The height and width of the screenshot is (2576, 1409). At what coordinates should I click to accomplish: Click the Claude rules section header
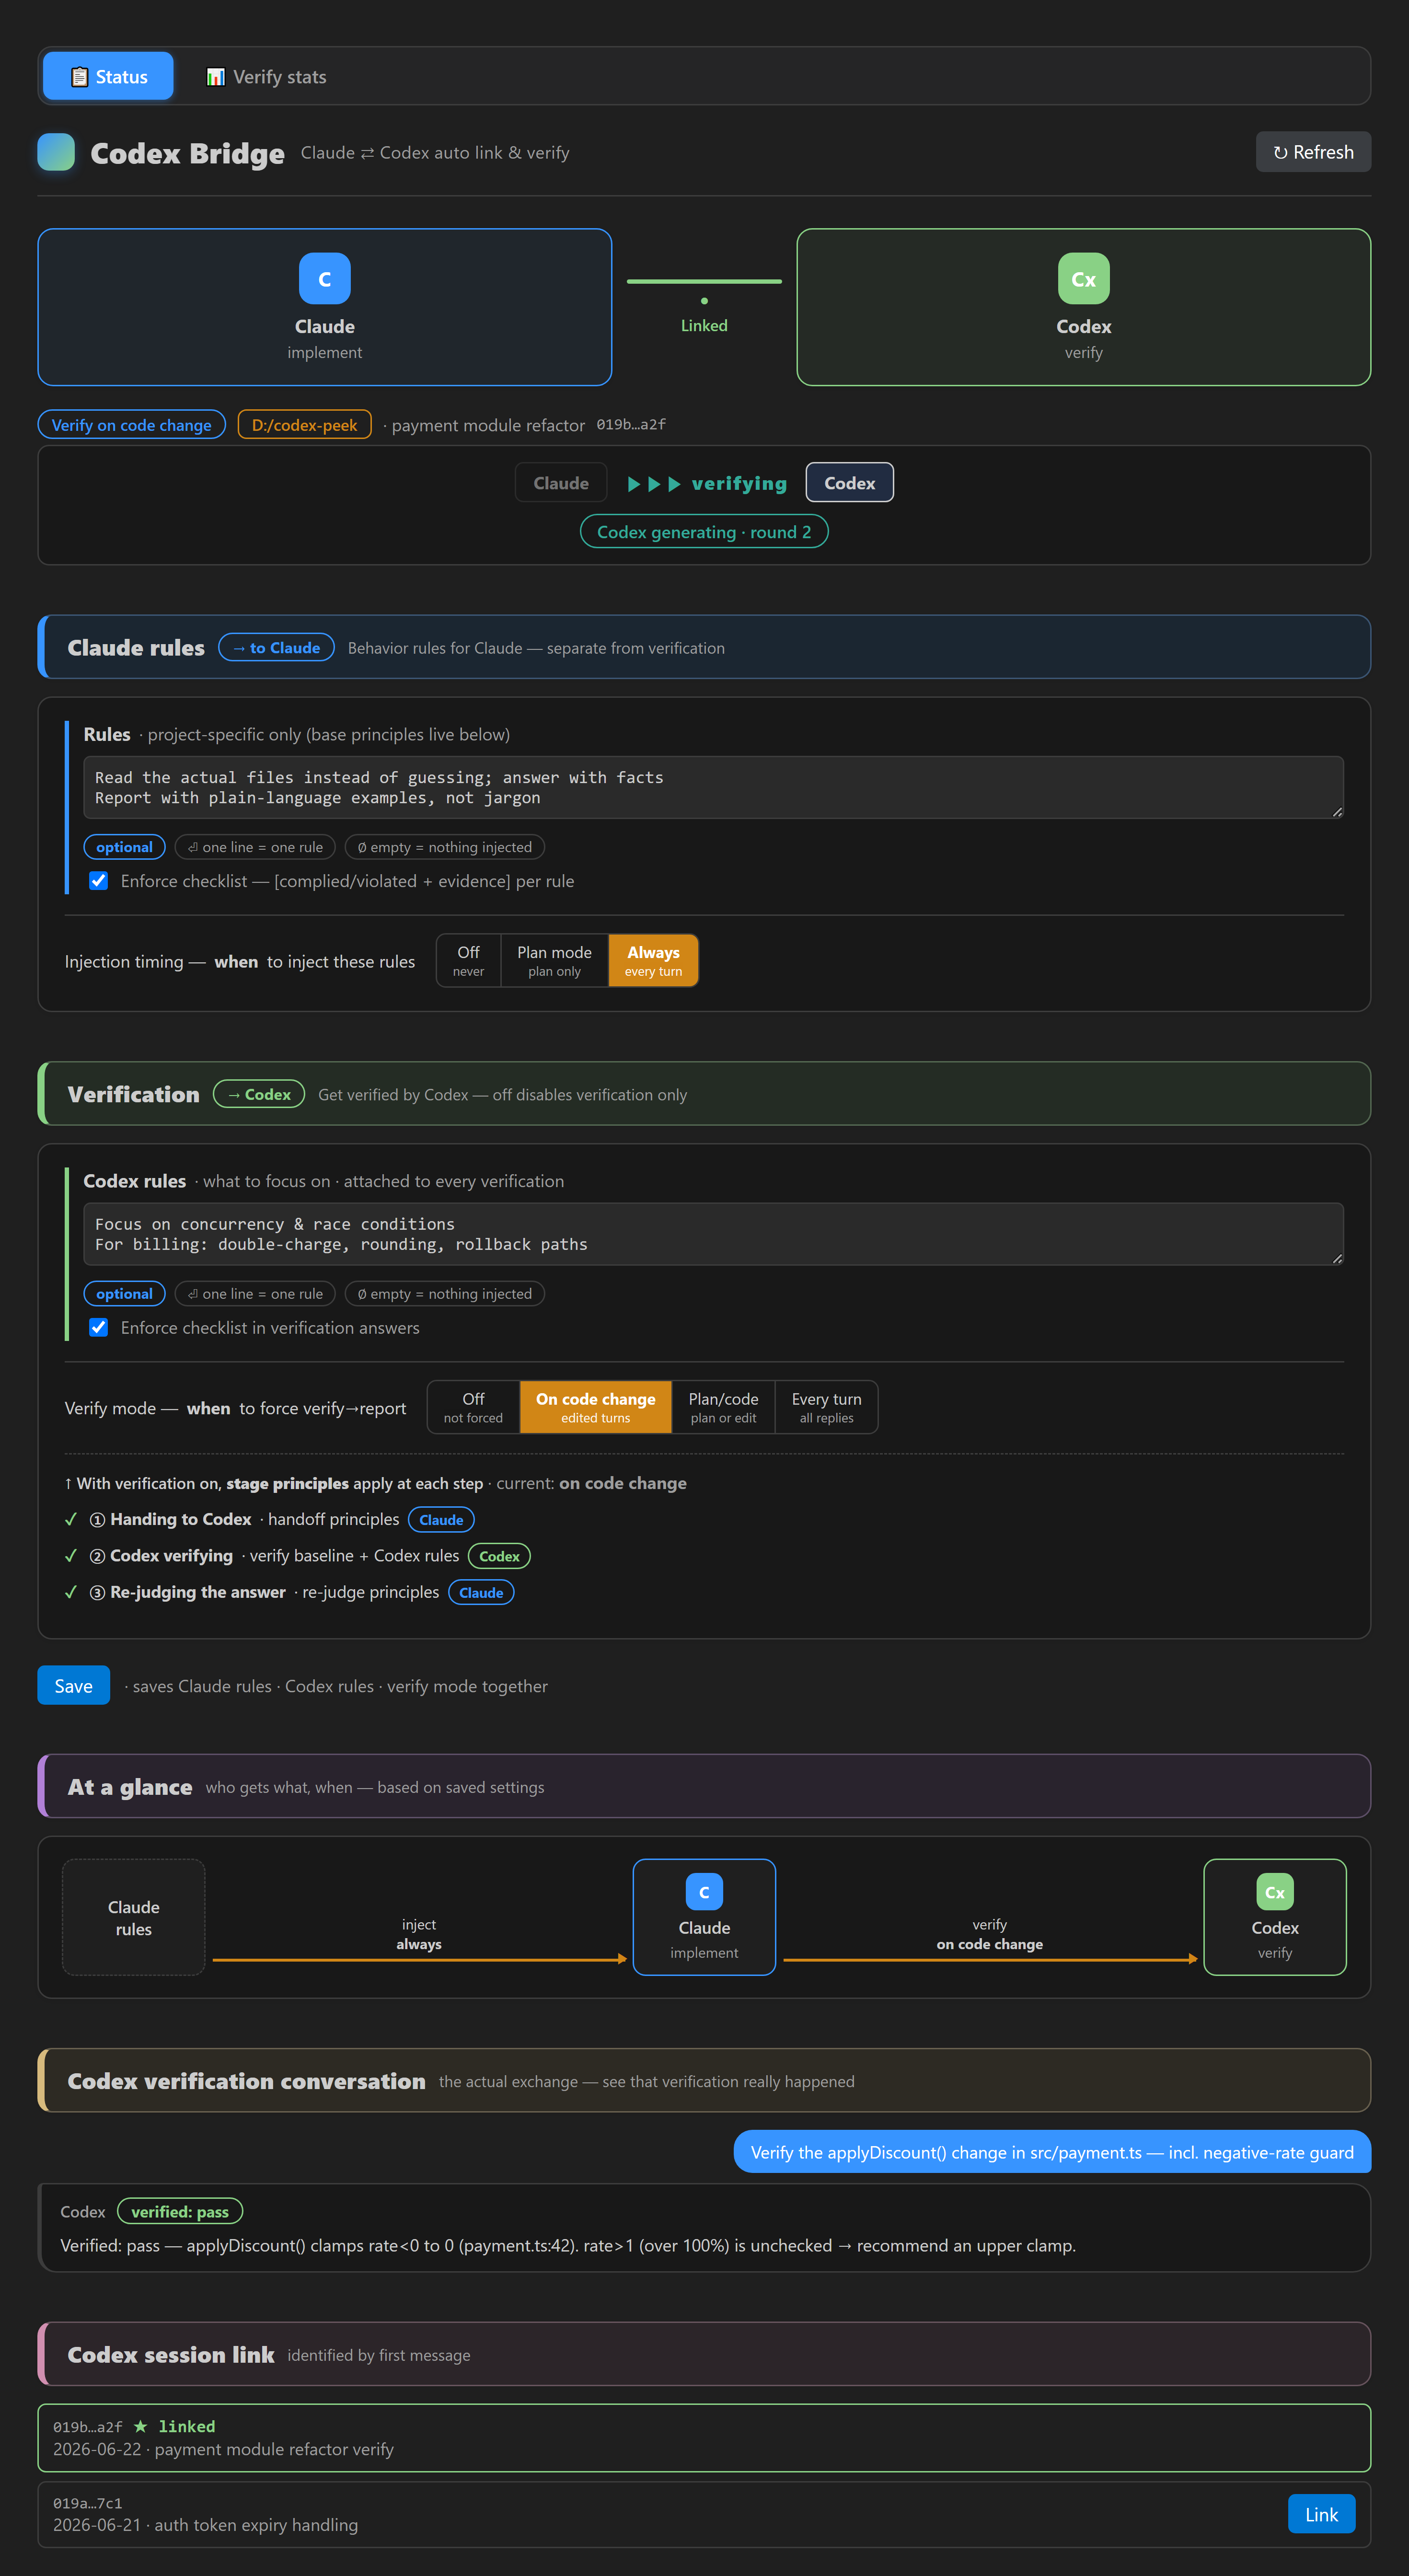(x=704, y=648)
